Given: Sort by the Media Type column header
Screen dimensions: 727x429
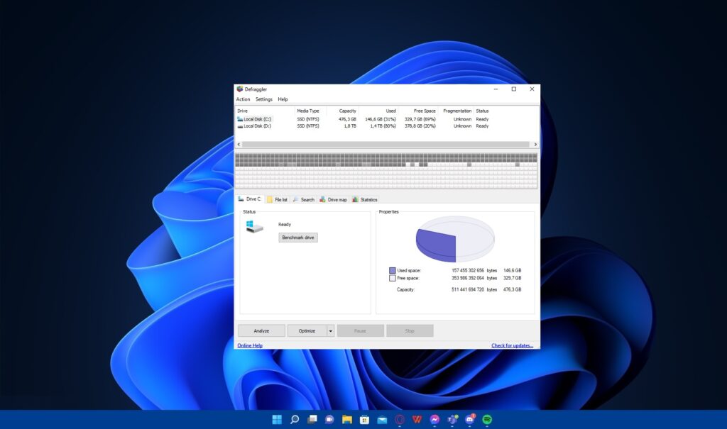Looking at the screenshot, I should pos(310,111).
